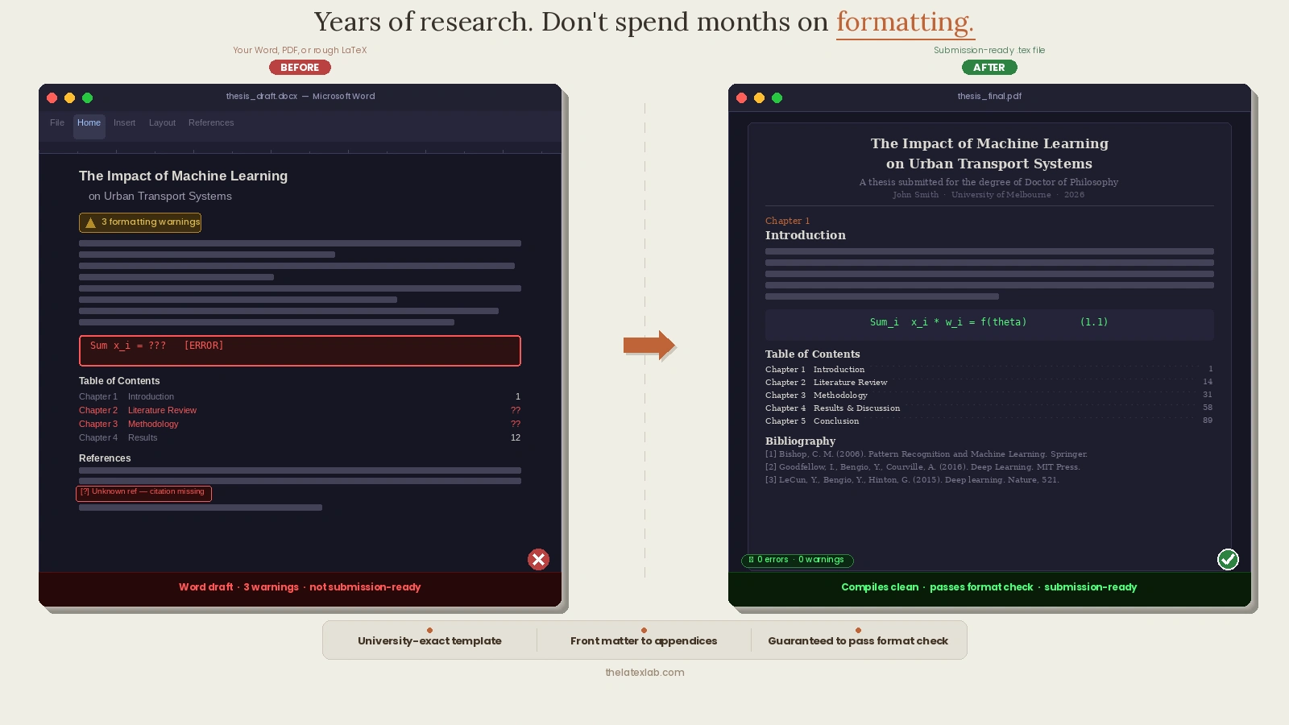
Task: Click the 0 errors · 0 warnings status badge
Action: 797,560
